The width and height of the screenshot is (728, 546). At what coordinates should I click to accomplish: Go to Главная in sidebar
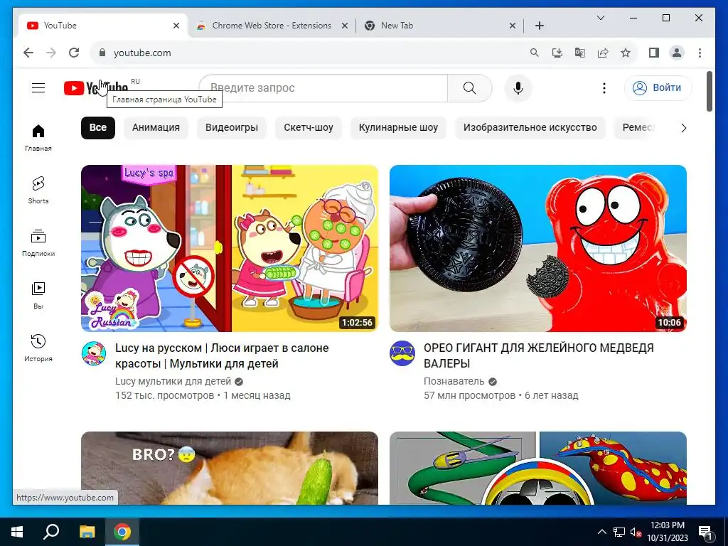(x=38, y=138)
